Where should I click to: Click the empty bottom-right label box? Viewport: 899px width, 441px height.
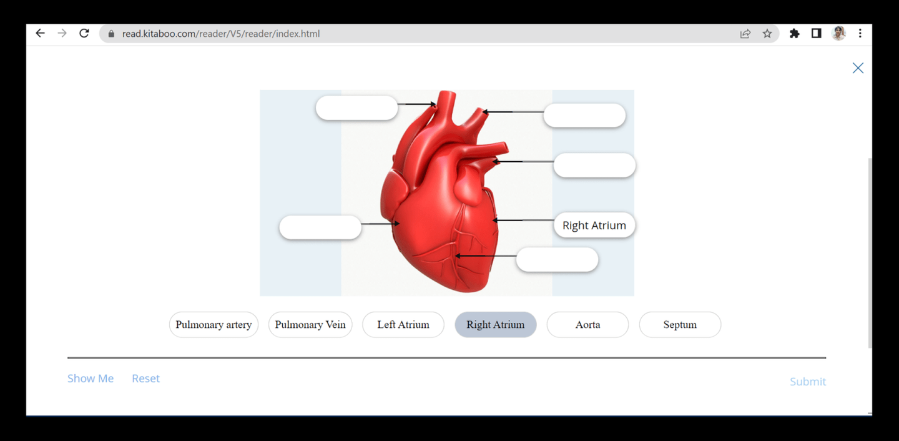(x=557, y=260)
